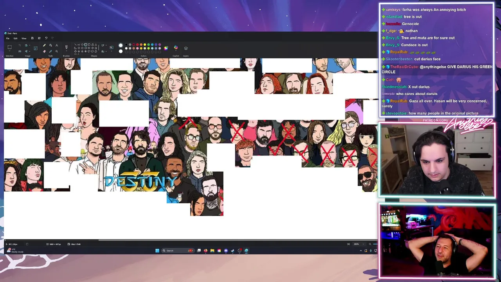Open the File menu in Paint

(x=7, y=38)
